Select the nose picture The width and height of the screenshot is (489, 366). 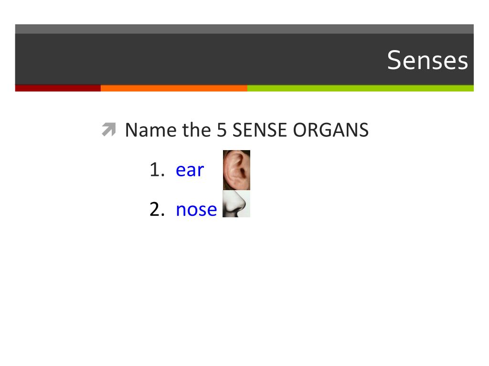(x=236, y=204)
